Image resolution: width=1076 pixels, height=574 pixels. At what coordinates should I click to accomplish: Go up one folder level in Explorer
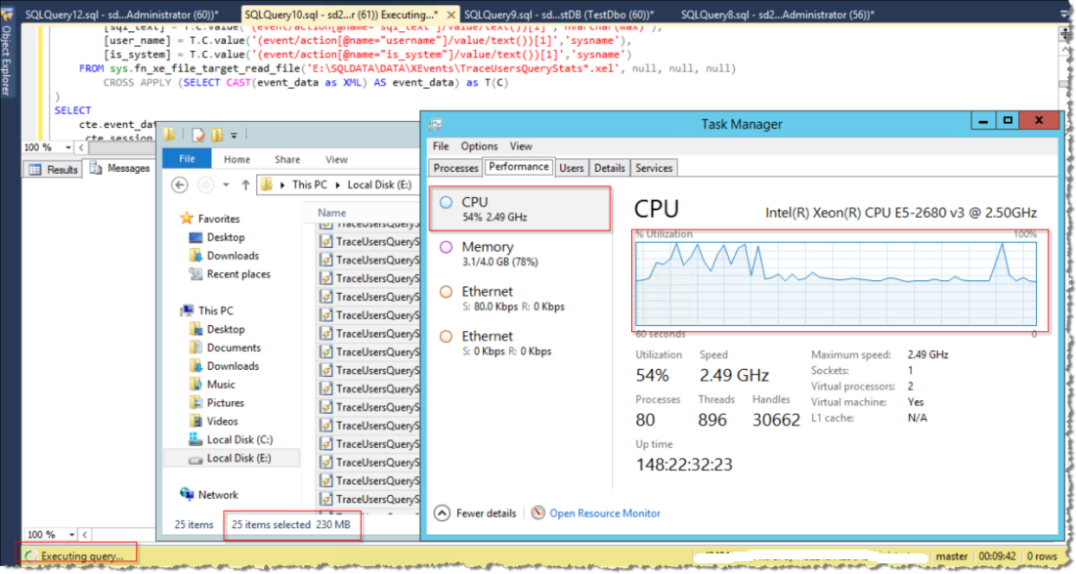[245, 184]
